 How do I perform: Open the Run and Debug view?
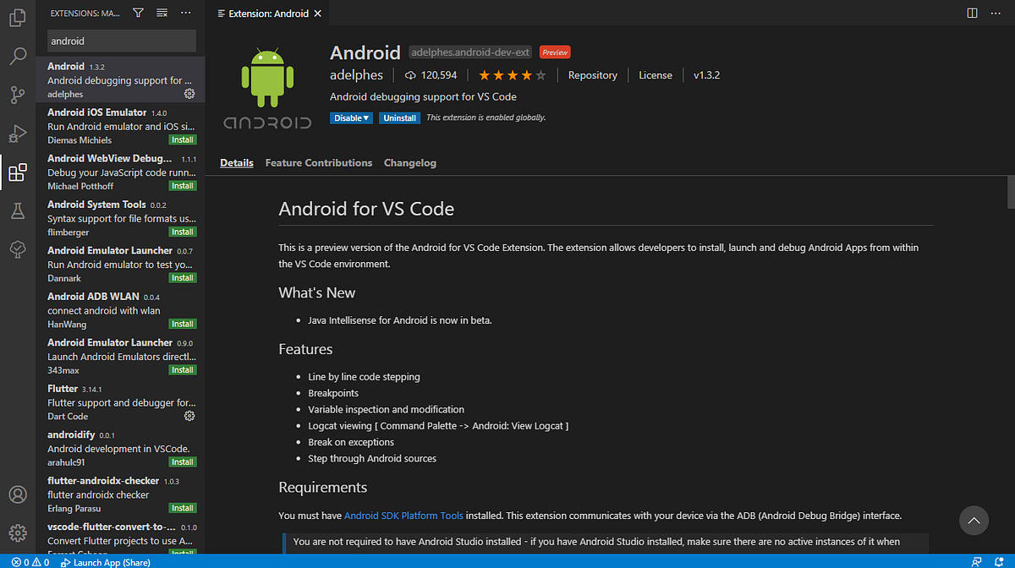pos(17,134)
